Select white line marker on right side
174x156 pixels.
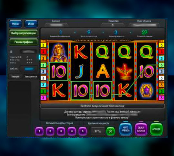coord(161,78)
